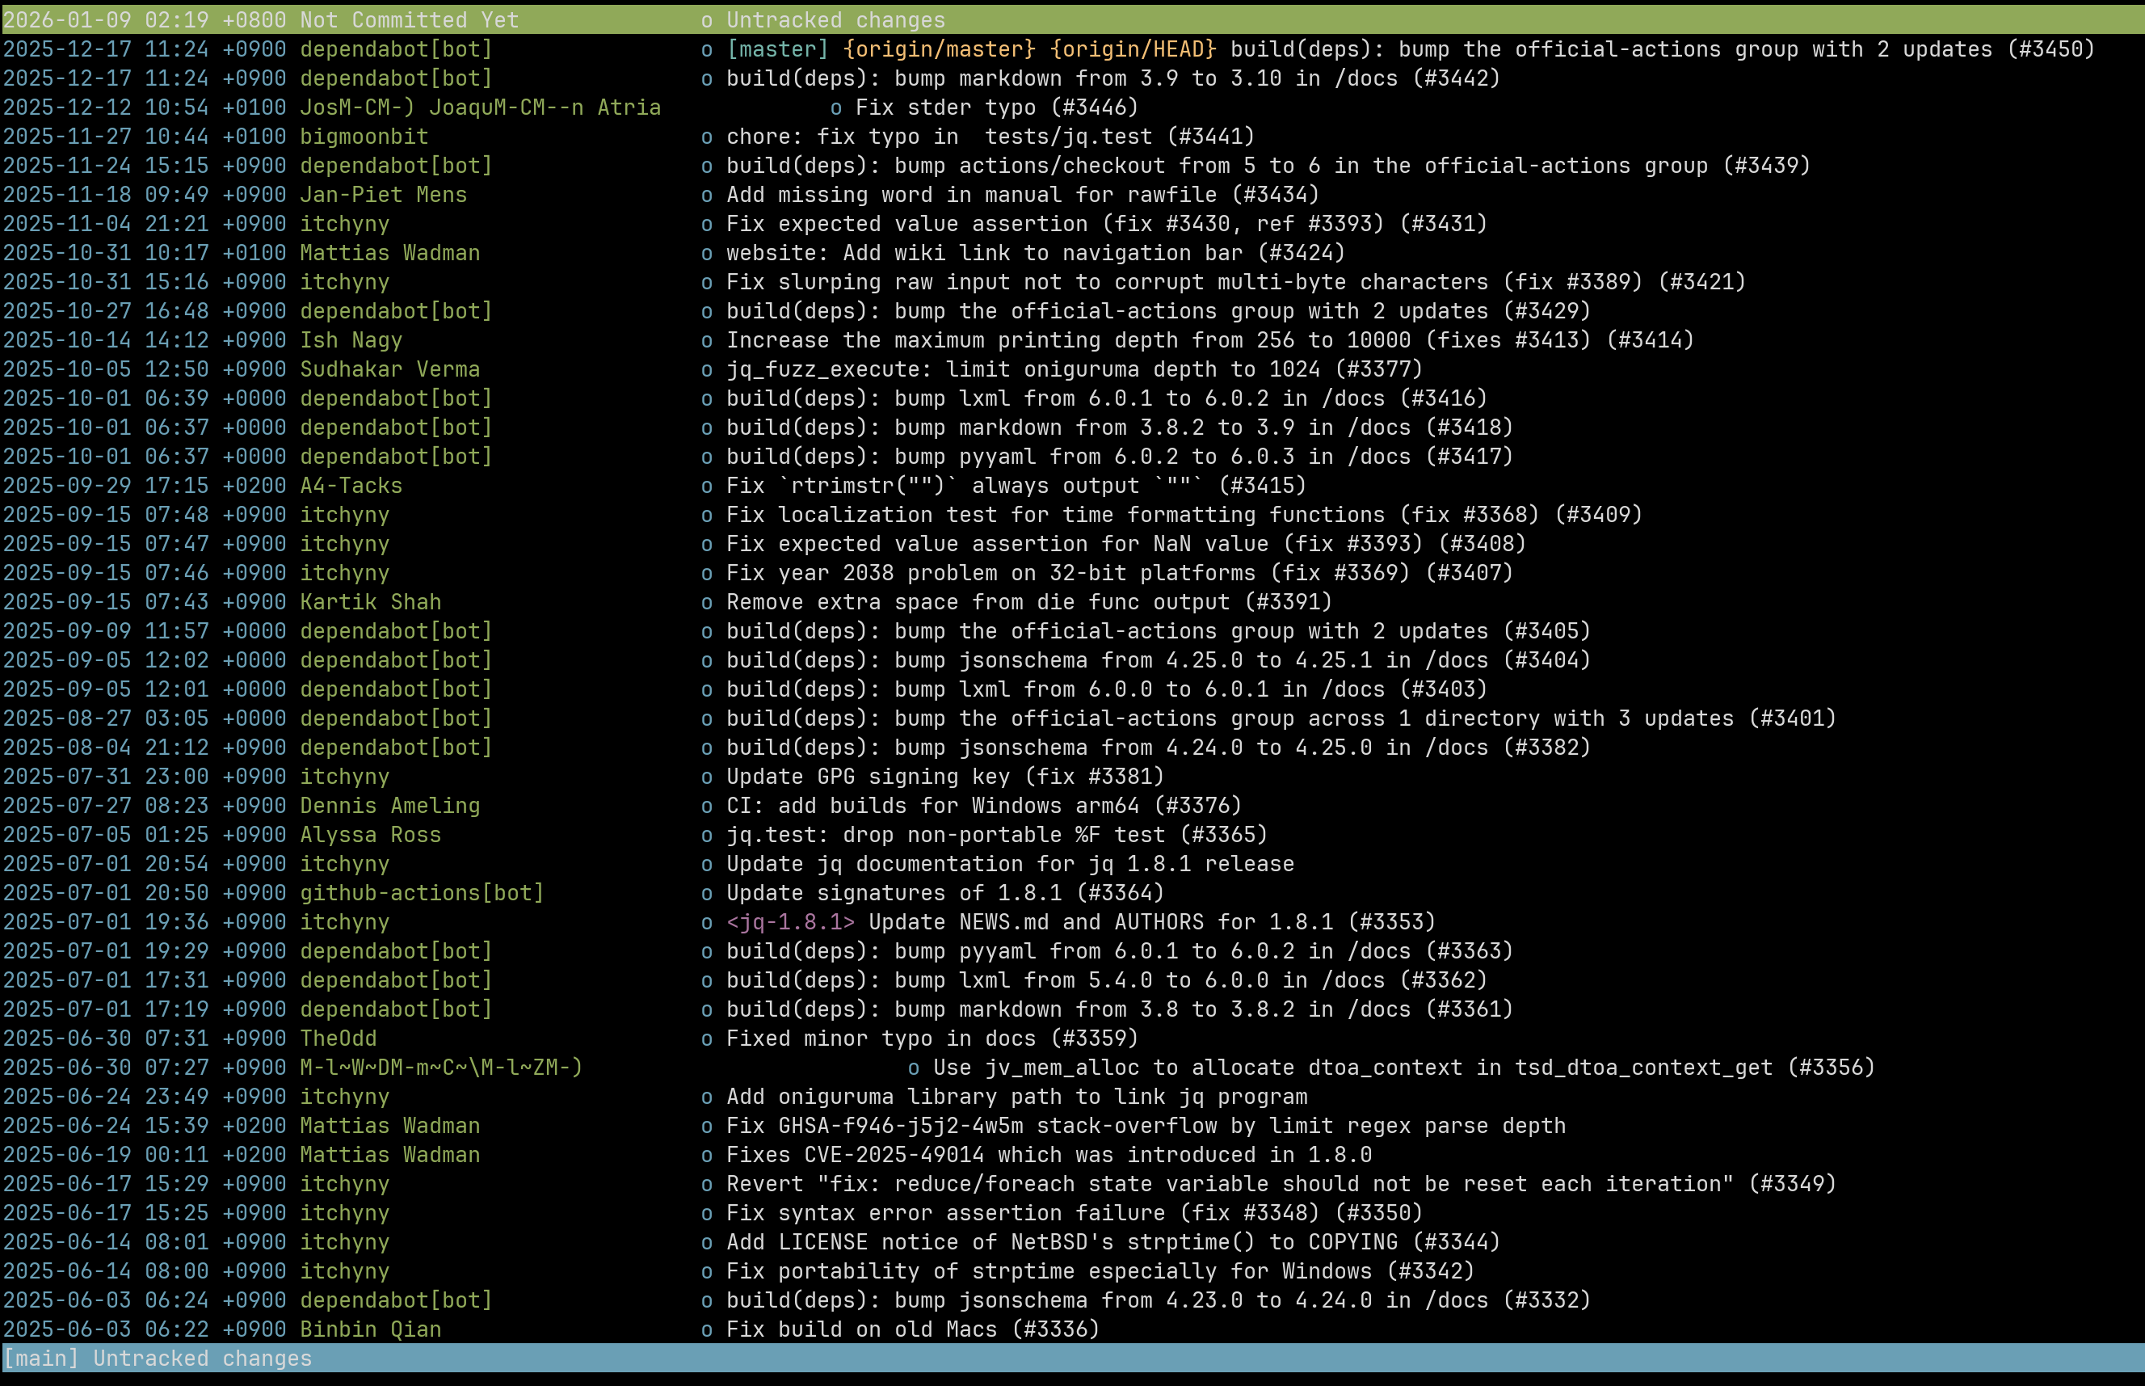Viewport: 2145px width, 1386px height.
Task: Select year 2038 problem fix commit
Action: point(1119,573)
